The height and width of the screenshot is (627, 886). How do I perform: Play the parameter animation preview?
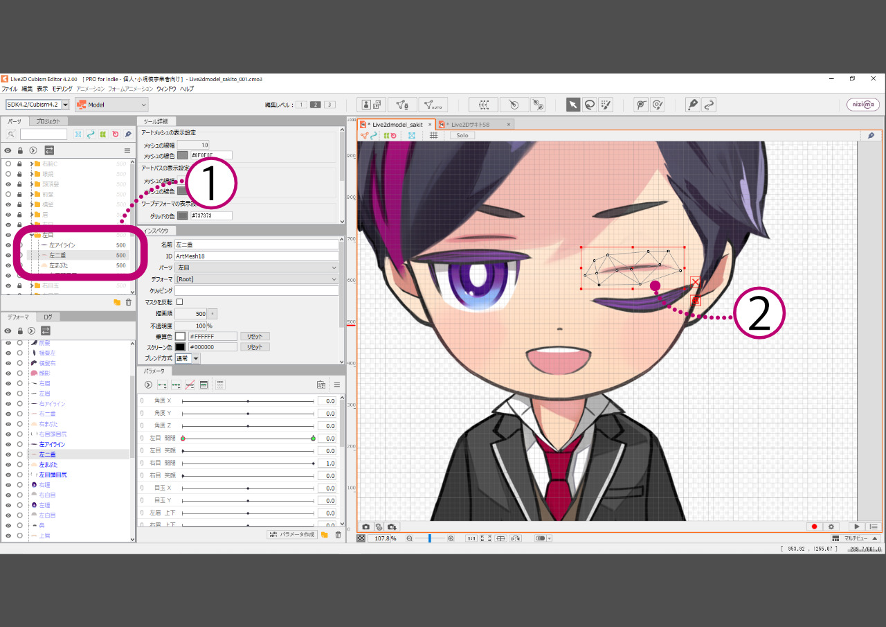[858, 527]
